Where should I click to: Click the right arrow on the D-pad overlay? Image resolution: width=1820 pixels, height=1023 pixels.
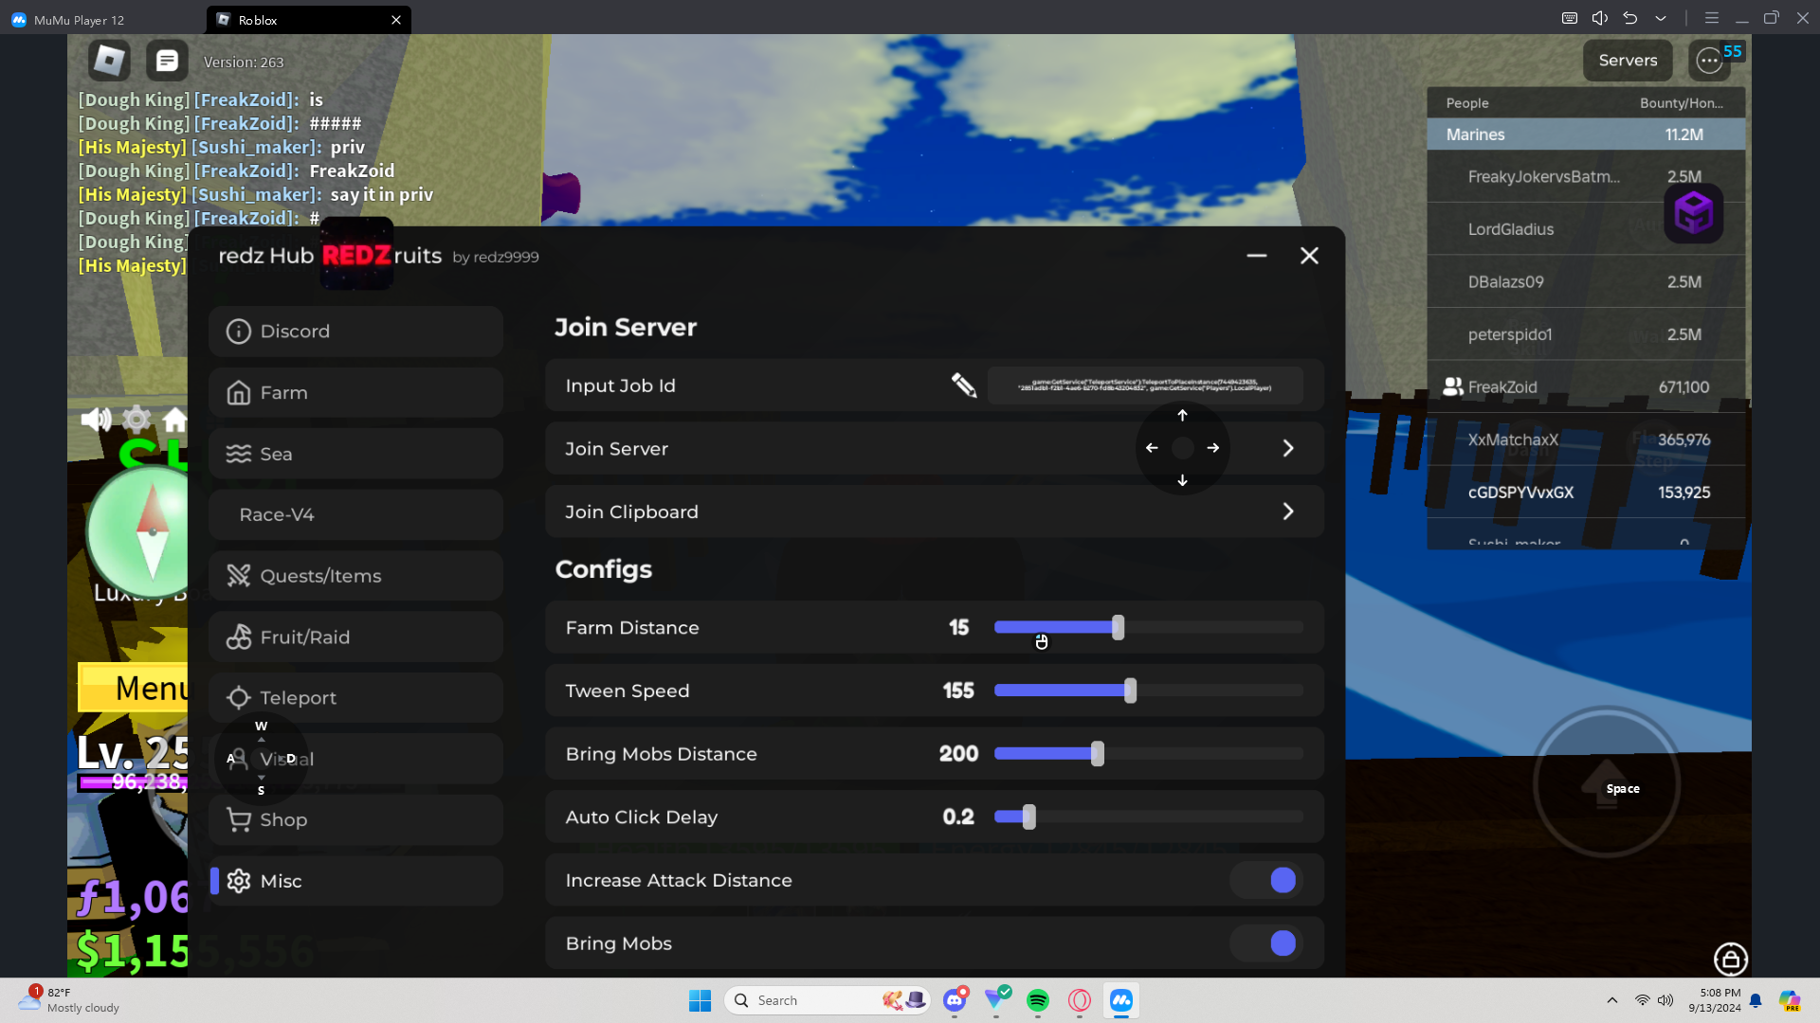1213,448
